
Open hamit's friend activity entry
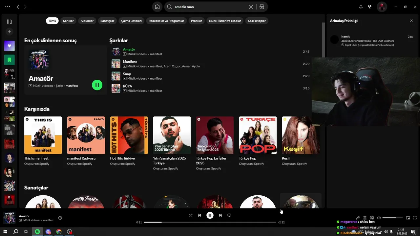pos(372,41)
